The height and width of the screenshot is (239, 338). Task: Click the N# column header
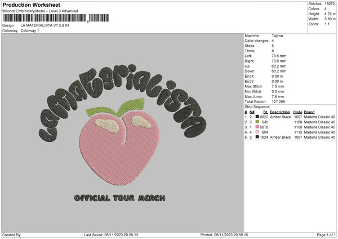pyautogui.click(x=252, y=112)
